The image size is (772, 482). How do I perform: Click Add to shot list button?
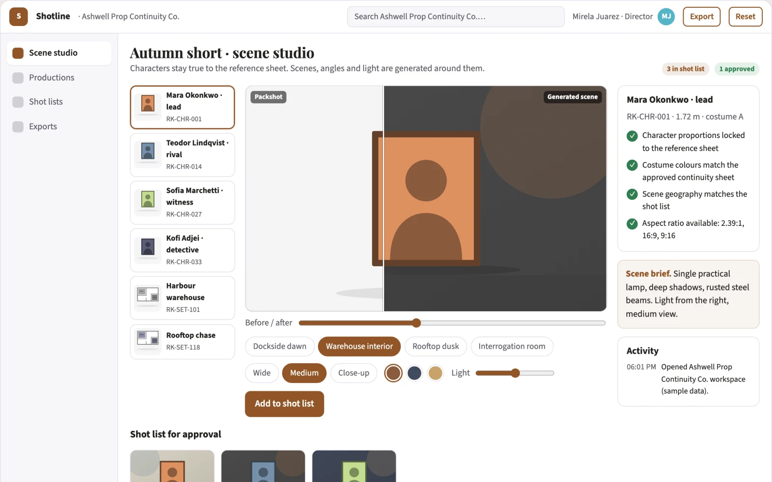[284, 404]
